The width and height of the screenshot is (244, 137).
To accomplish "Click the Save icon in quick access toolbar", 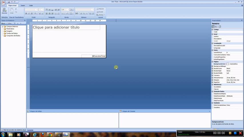I will tap(9, 2).
